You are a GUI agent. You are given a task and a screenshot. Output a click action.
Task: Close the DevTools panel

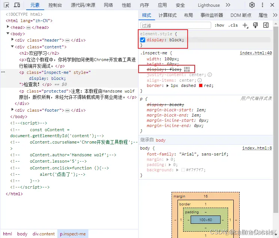272,5
